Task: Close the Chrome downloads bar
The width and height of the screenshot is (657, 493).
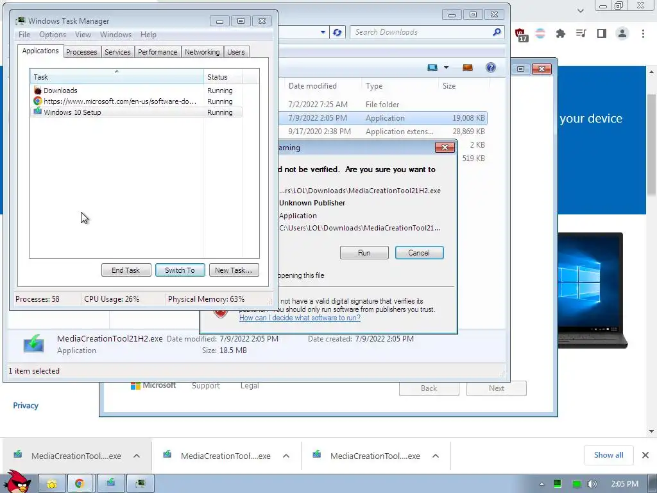Action: coord(645,455)
